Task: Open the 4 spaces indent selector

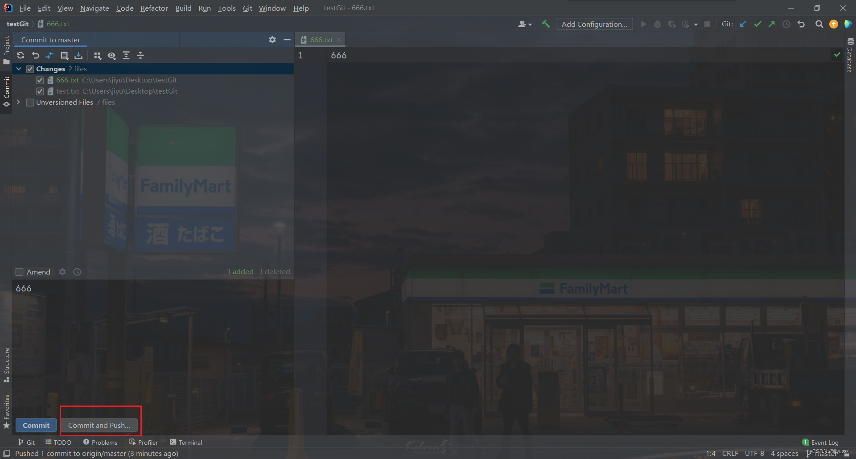Action: pos(785,454)
